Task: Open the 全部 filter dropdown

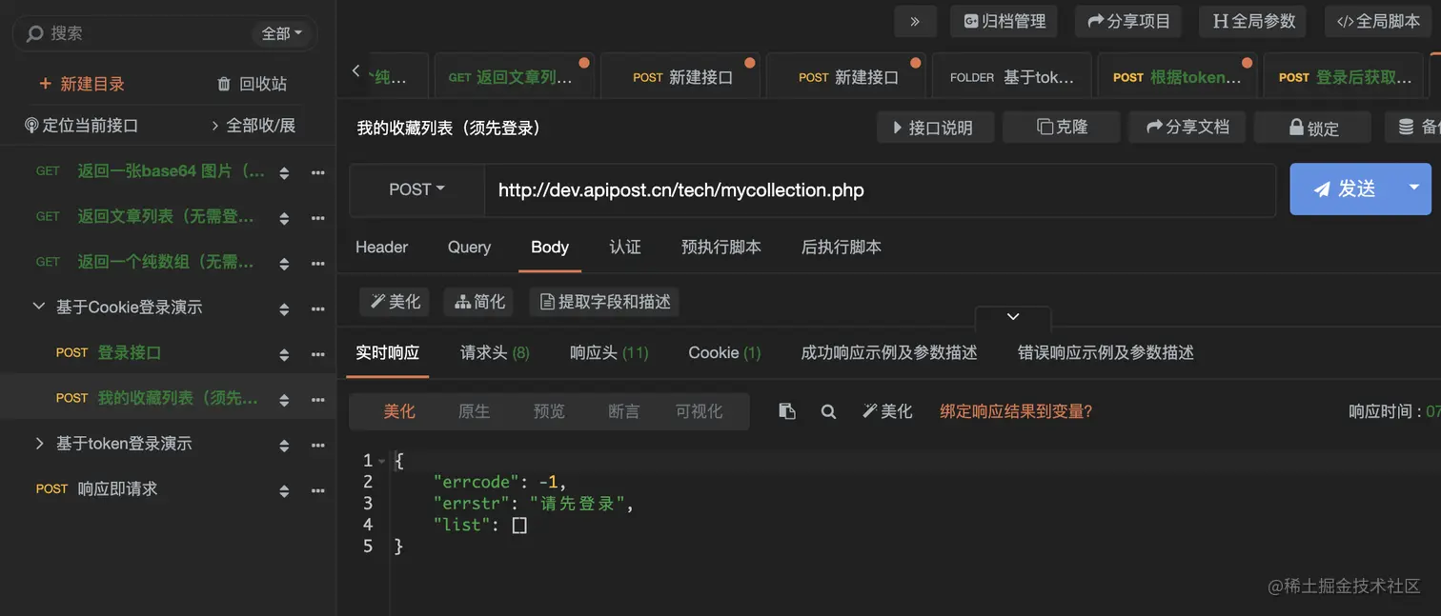Action: tap(281, 33)
